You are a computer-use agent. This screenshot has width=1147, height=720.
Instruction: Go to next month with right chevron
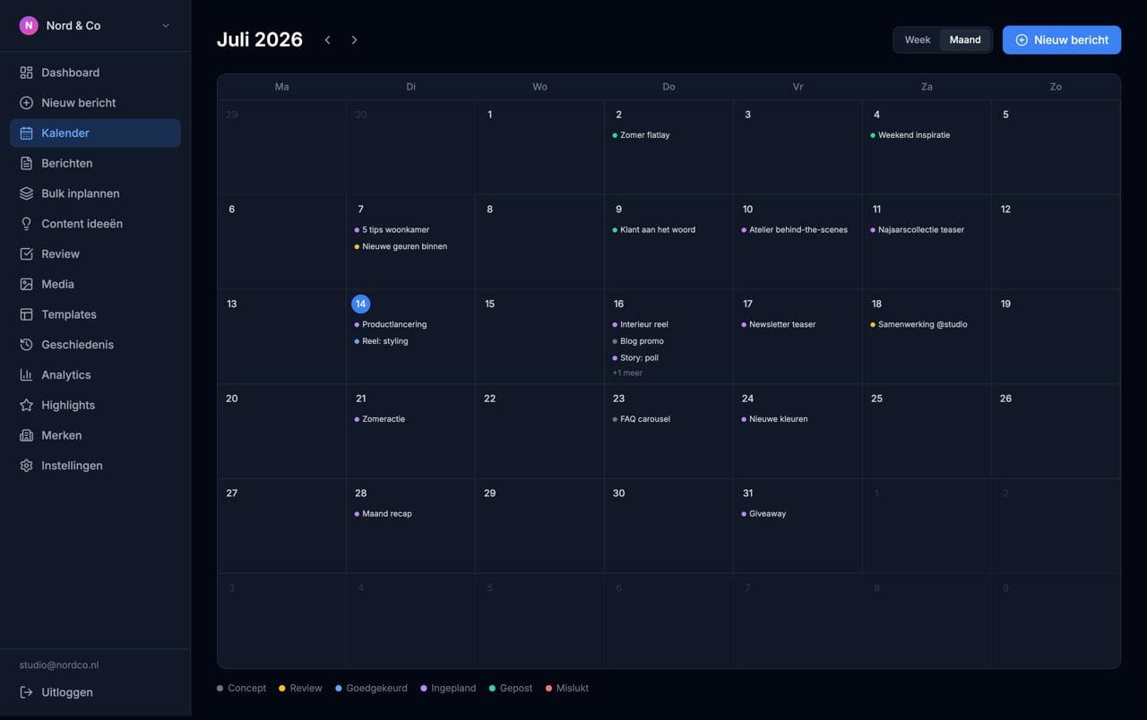click(x=354, y=40)
